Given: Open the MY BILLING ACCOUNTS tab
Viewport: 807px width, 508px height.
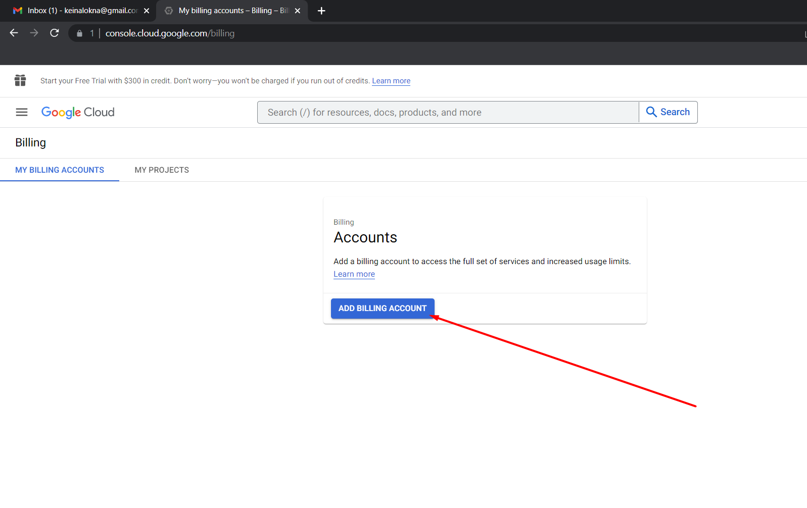Looking at the screenshot, I should [60, 170].
